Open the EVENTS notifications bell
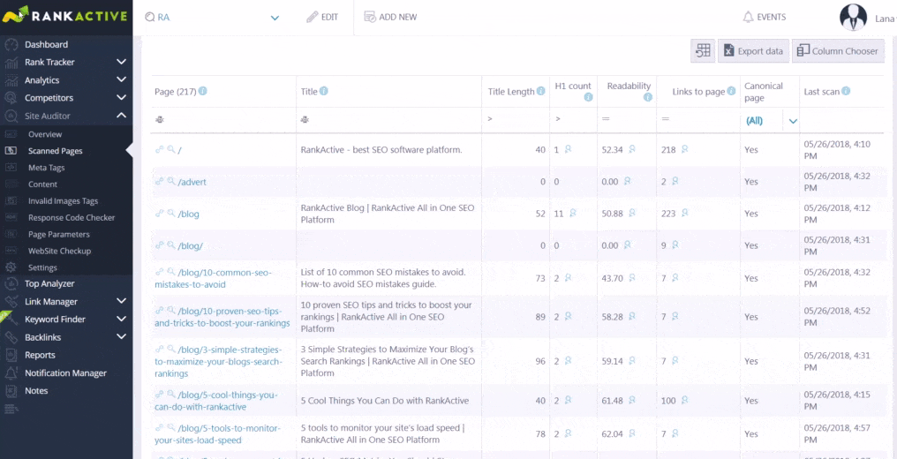Viewport: 897px width, 459px height. (x=764, y=17)
